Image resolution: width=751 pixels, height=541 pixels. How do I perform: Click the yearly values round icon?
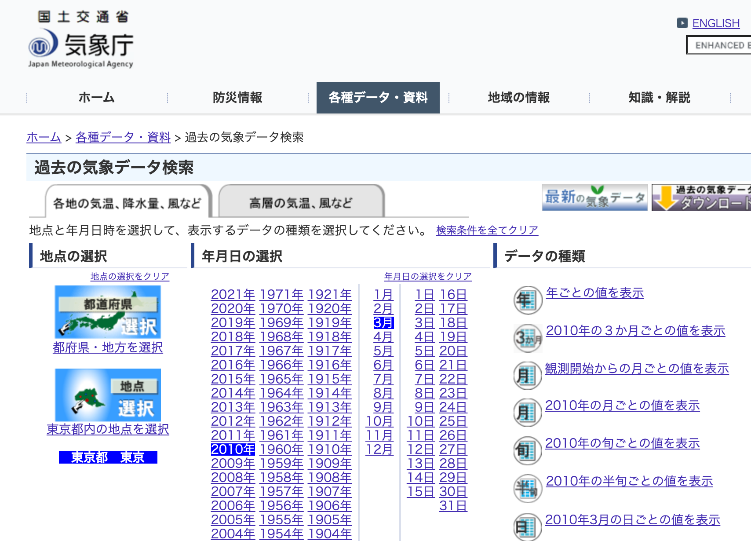pos(528,300)
